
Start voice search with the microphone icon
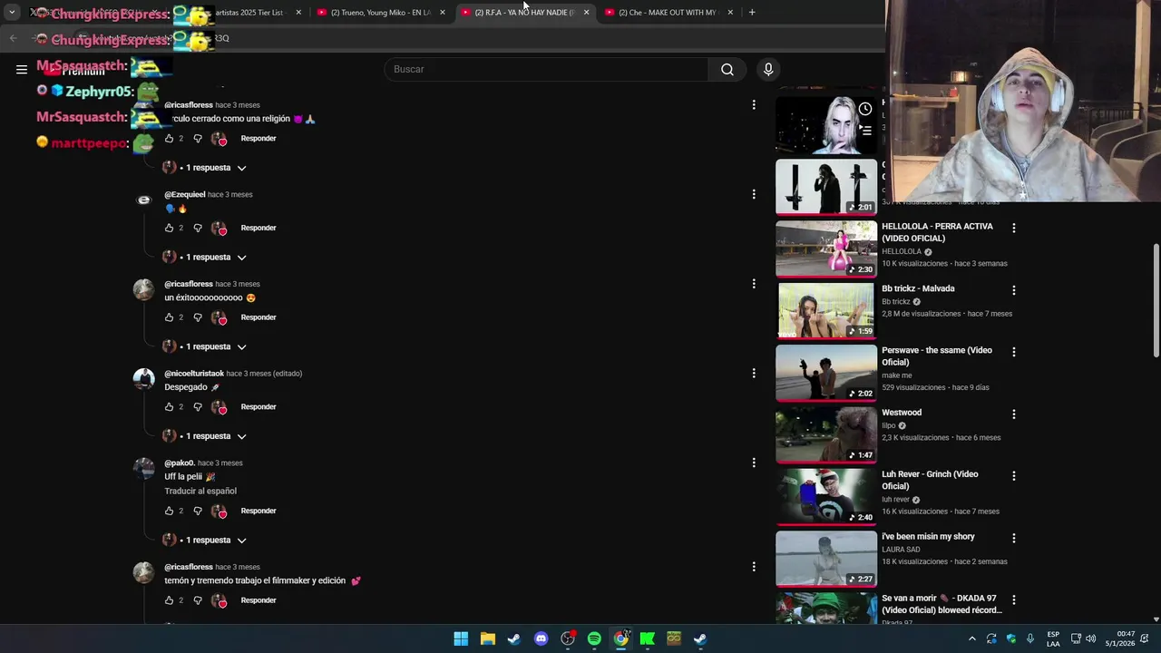[x=768, y=69]
